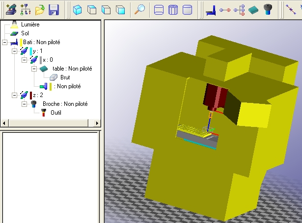
Task: Click the teal table toolbar icon
Action: click(253, 10)
